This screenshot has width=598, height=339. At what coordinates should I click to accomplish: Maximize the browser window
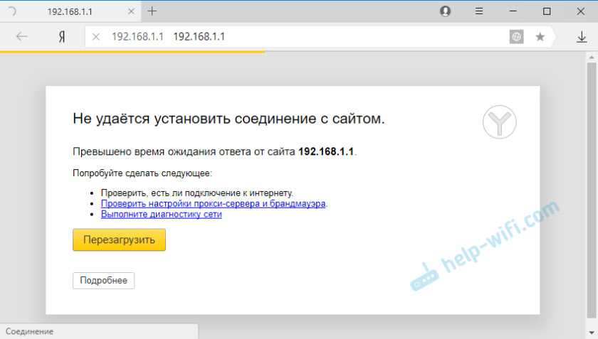point(546,11)
